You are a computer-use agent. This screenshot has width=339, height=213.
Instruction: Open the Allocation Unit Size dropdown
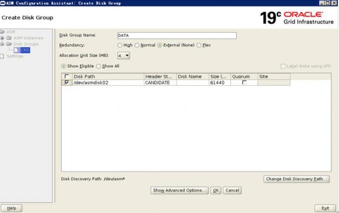[123, 55]
